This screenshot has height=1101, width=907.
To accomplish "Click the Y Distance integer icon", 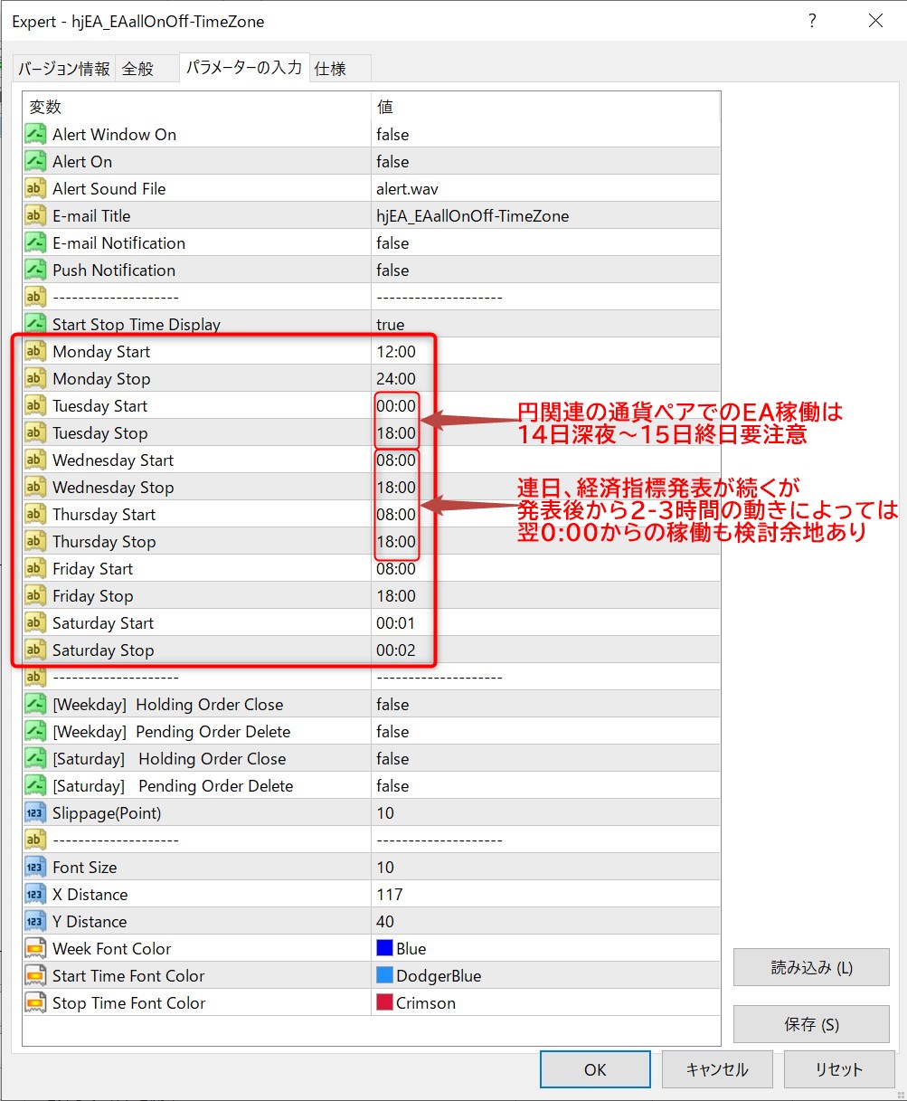I will click(35, 922).
